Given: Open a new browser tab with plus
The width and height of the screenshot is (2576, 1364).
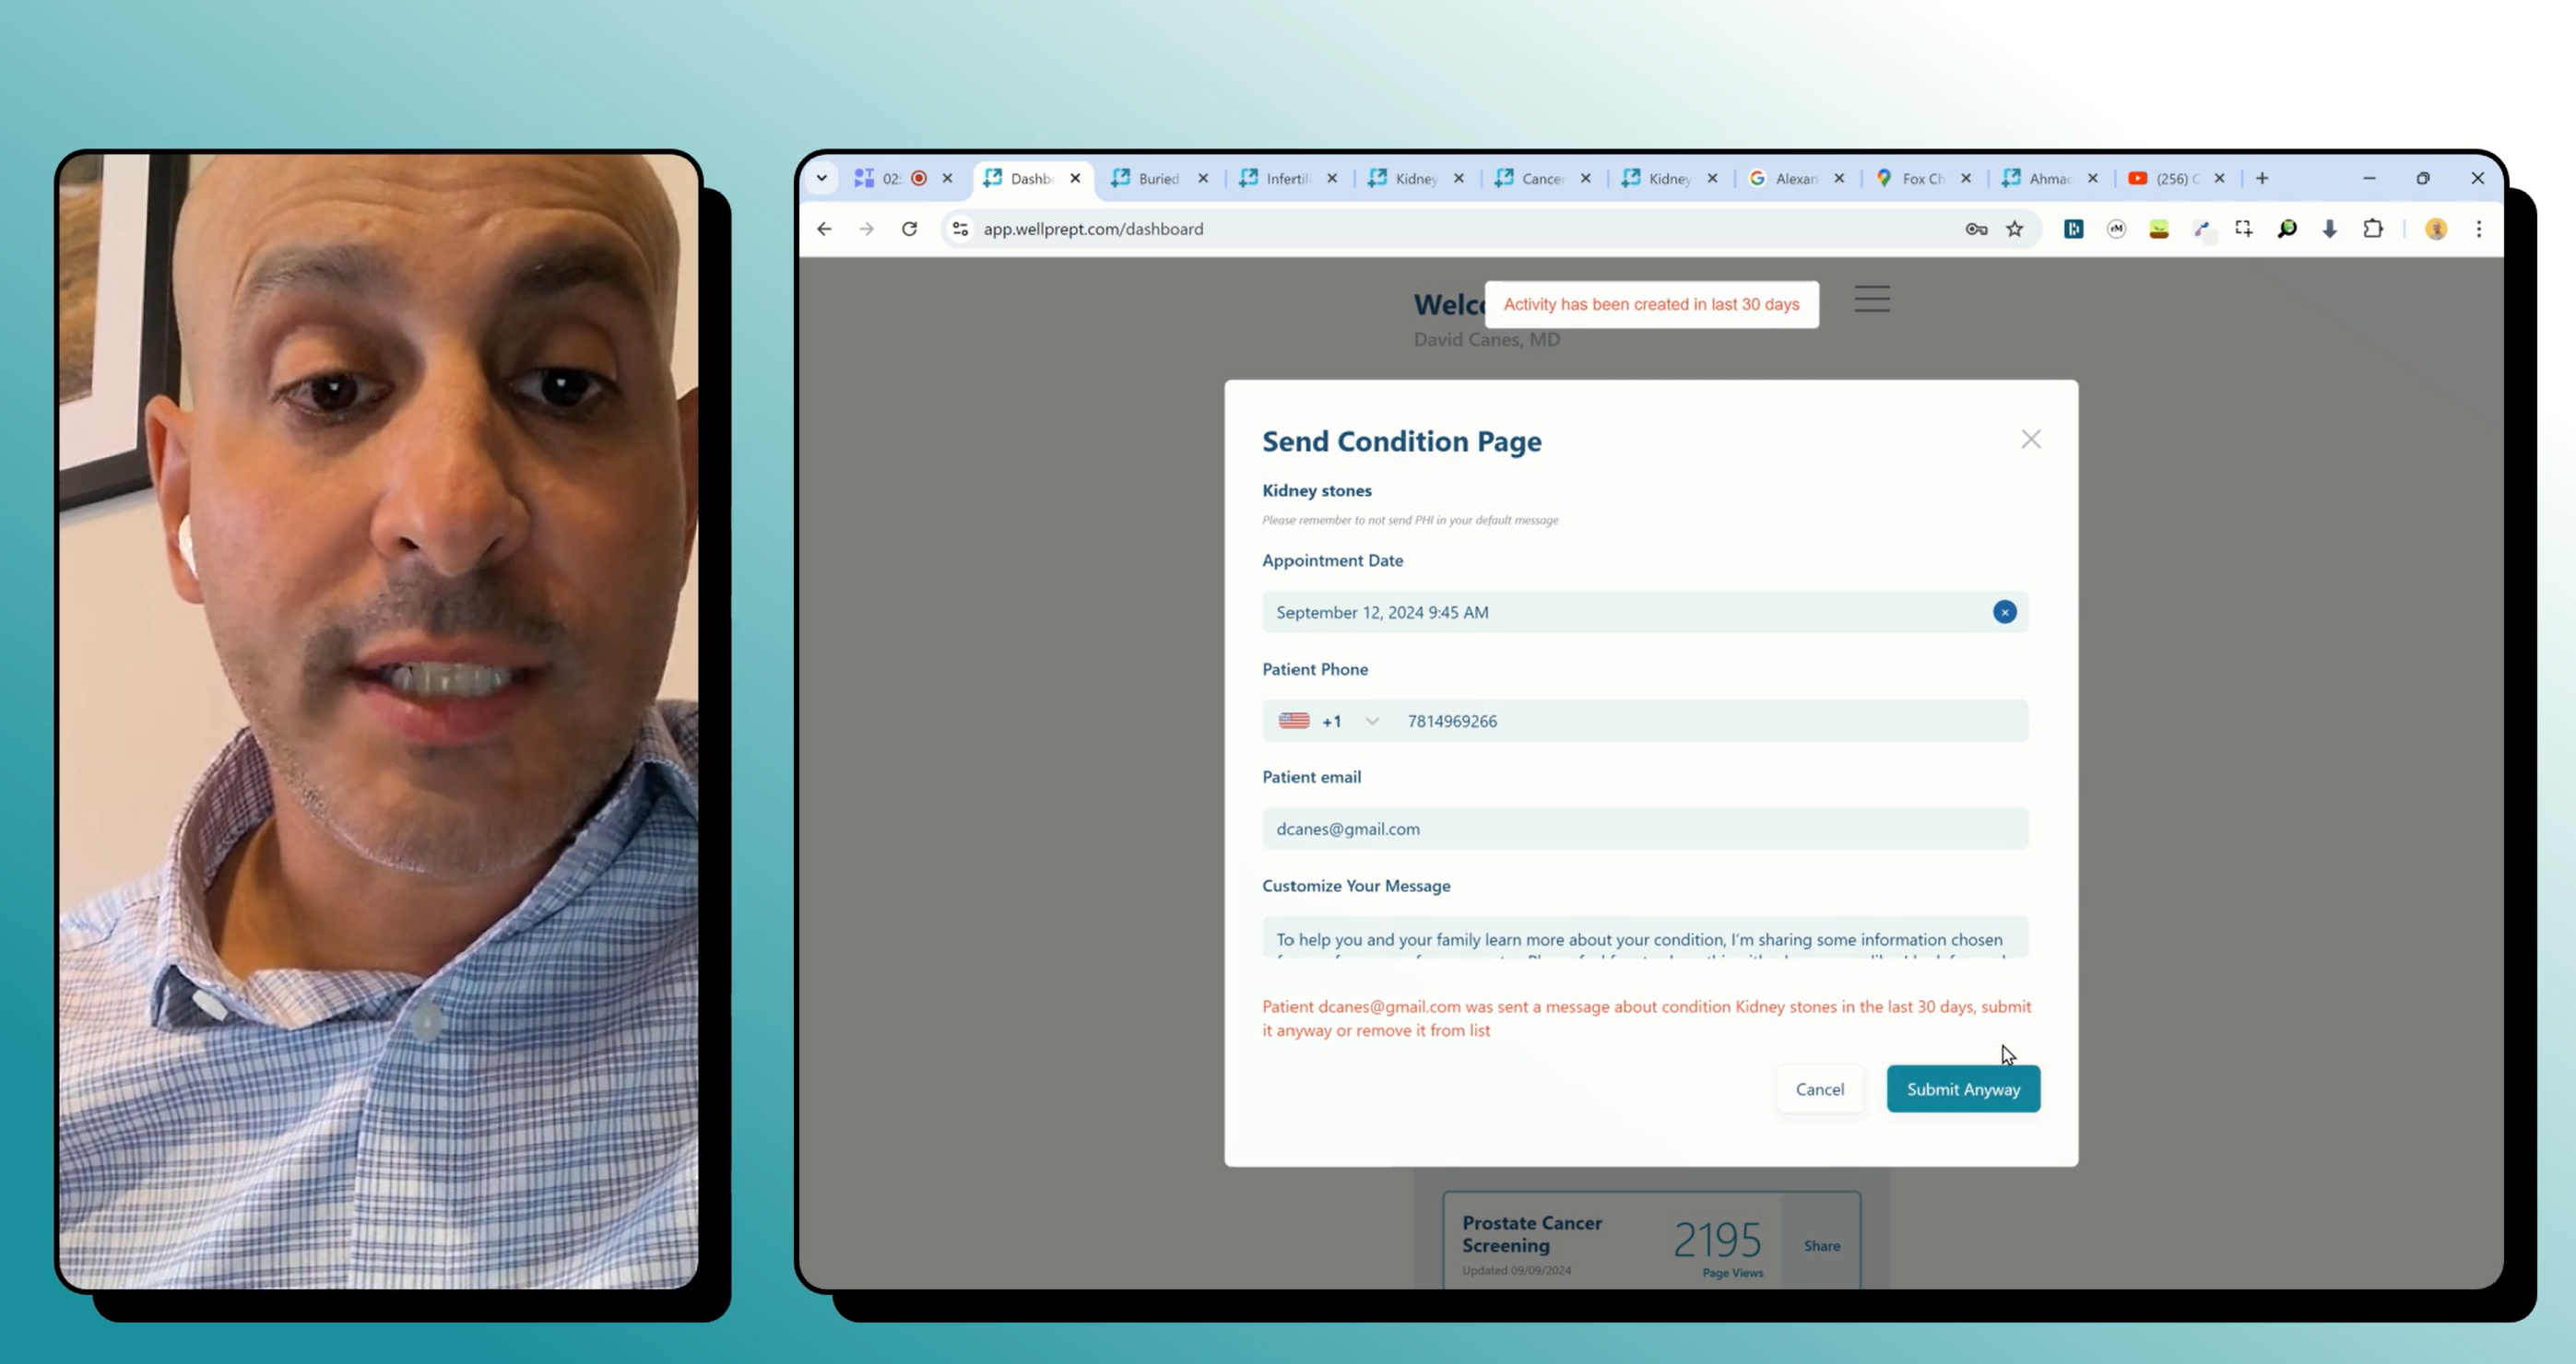Looking at the screenshot, I should tap(2262, 179).
